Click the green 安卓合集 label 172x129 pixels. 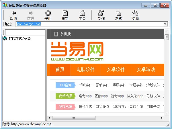tap(66, 96)
